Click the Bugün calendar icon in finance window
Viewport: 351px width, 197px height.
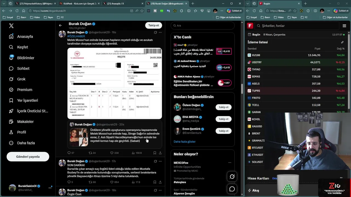click(250, 35)
